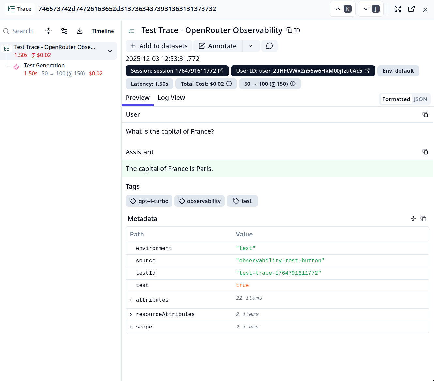Viewport: 434px width, 381px height.
Task: Open the comments speech bubble
Action: pyautogui.click(x=269, y=46)
